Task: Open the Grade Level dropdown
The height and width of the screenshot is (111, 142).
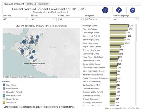Action: tap(71, 19)
